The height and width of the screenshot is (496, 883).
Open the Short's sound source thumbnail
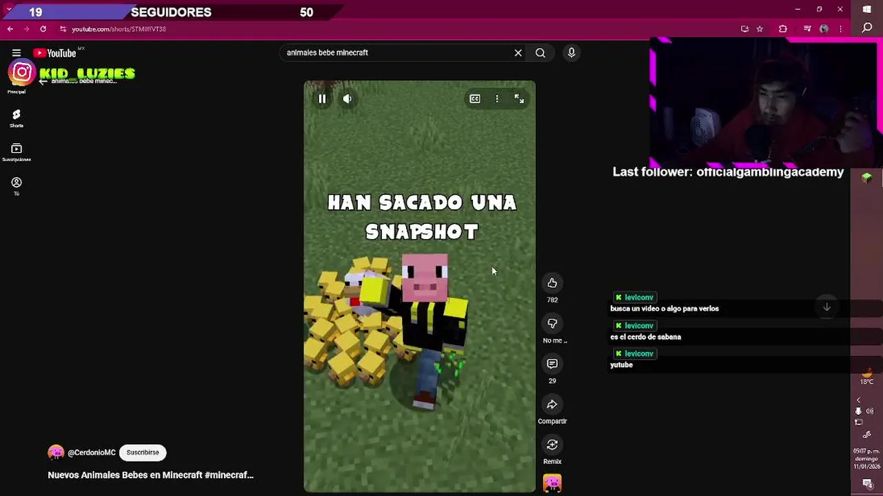coord(552,484)
